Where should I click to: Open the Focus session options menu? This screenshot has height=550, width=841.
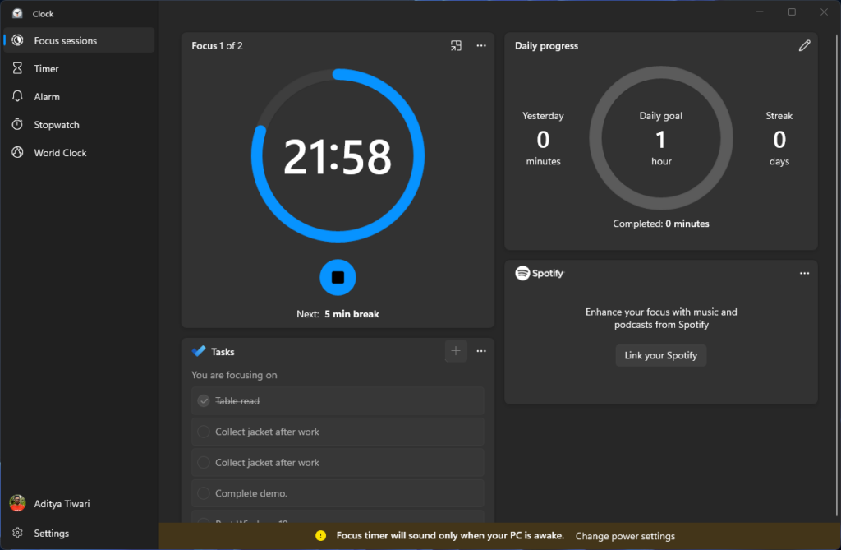pyautogui.click(x=481, y=45)
